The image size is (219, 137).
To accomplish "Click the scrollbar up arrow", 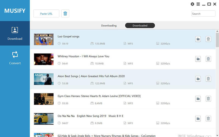I will (217, 31).
